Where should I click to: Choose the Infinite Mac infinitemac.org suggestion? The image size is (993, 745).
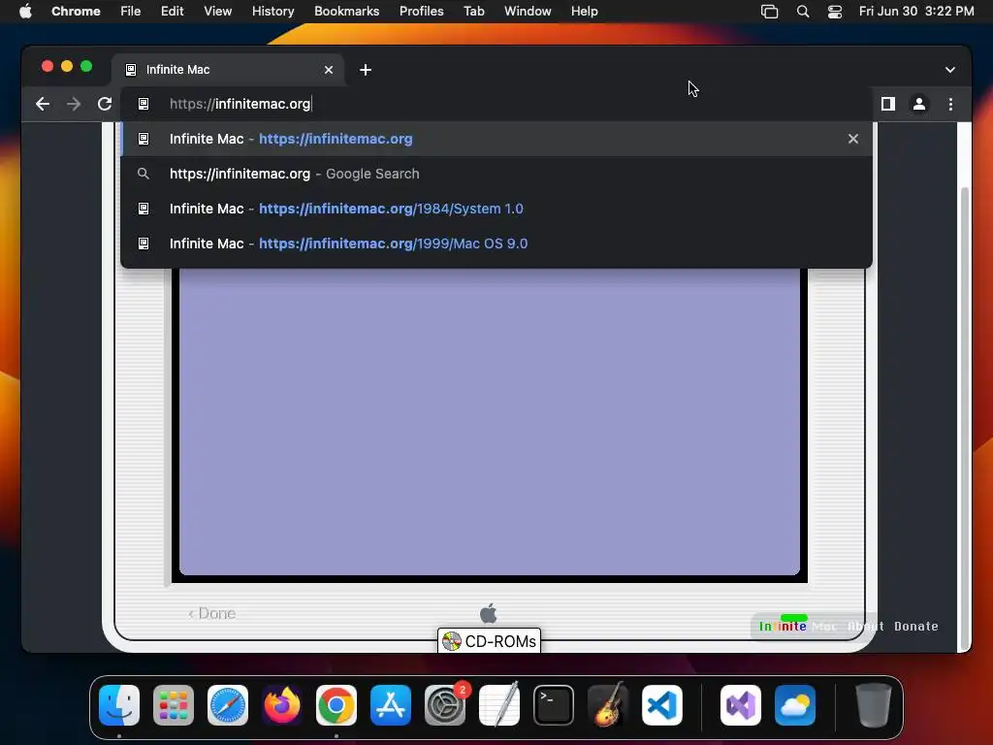[x=496, y=139]
